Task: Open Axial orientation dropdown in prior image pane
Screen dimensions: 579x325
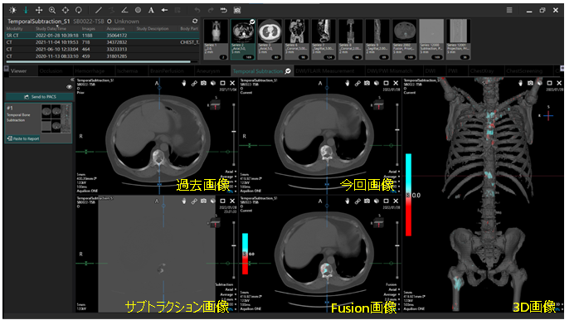Action: click(230, 172)
